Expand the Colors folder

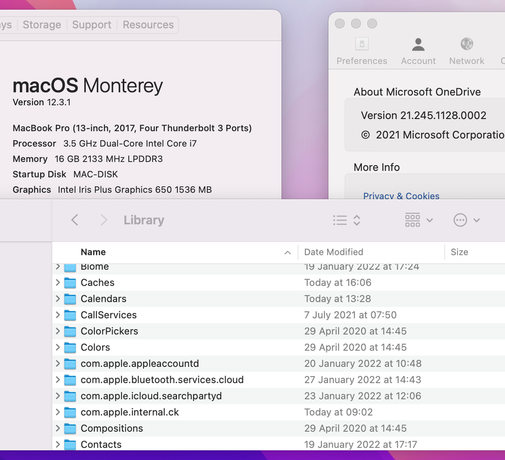58,347
